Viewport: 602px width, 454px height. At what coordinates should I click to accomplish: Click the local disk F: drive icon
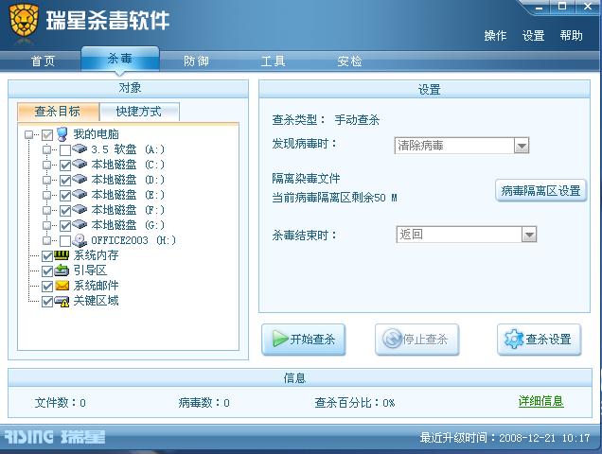pyautogui.click(x=80, y=209)
